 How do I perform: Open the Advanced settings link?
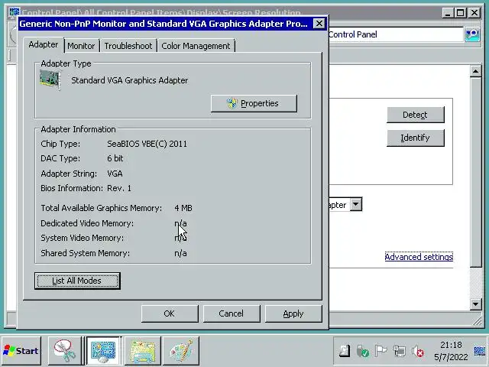click(x=419, y=257)
